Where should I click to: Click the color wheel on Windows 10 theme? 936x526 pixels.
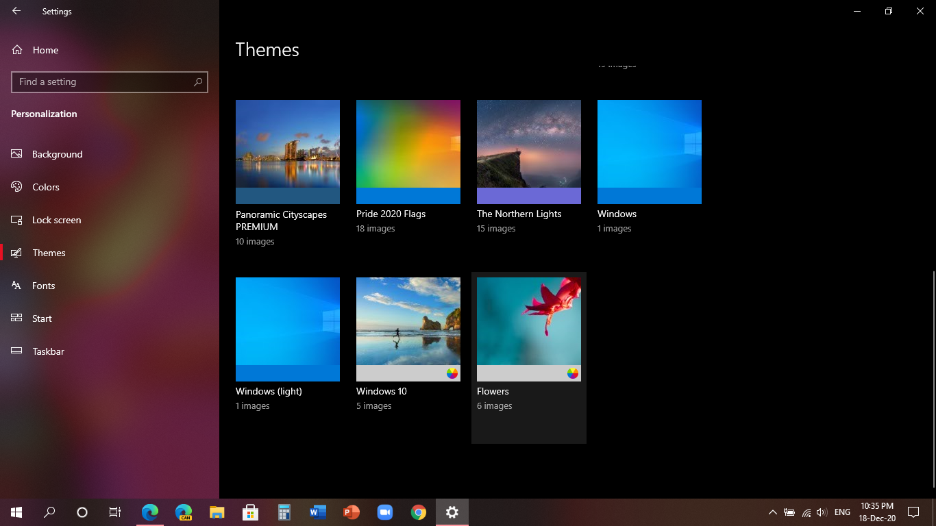(x=452, y=373)
